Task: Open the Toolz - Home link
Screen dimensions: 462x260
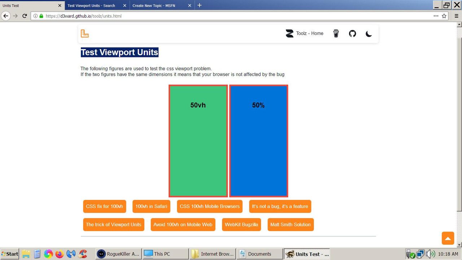Action: [x=305, y=34]
